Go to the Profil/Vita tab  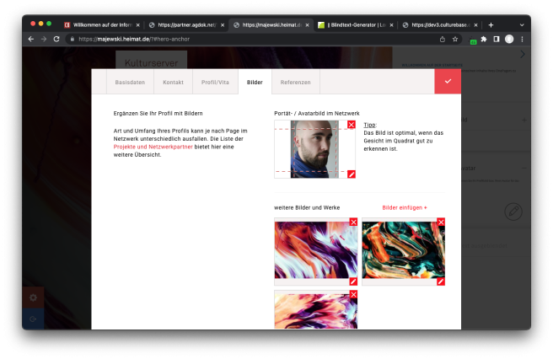point(214,83)
